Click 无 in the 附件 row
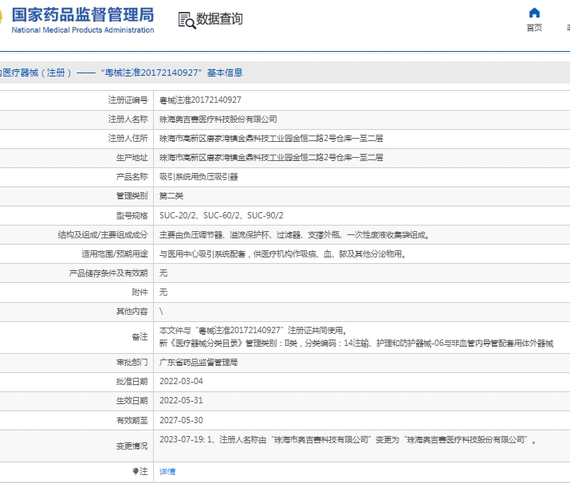570x487 pixels. [163, 293]
